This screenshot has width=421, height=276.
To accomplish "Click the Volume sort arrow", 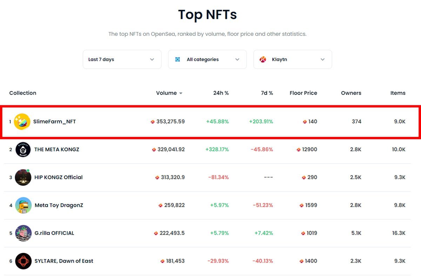I will click(x=181, y=93).
